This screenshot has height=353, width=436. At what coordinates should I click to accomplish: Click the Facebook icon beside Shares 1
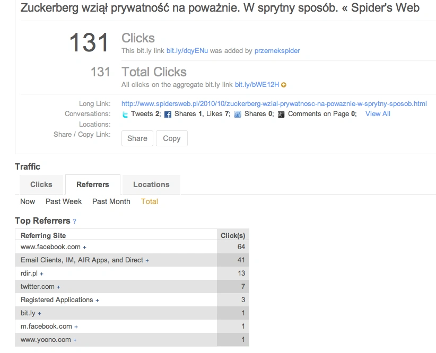[168, 114]
